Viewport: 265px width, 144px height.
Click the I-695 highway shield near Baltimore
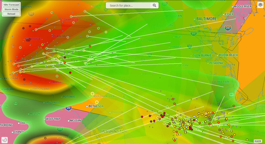228,28
